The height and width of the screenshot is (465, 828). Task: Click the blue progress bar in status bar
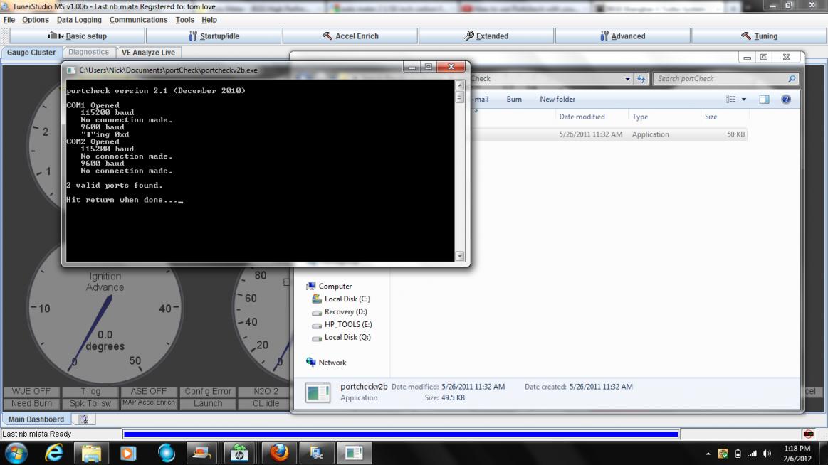pos(400,434)
